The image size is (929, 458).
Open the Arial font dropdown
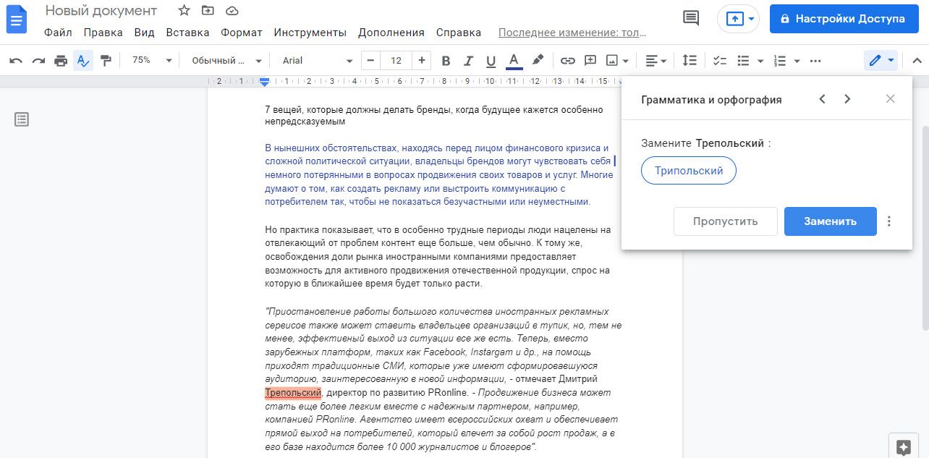[317, 61]
